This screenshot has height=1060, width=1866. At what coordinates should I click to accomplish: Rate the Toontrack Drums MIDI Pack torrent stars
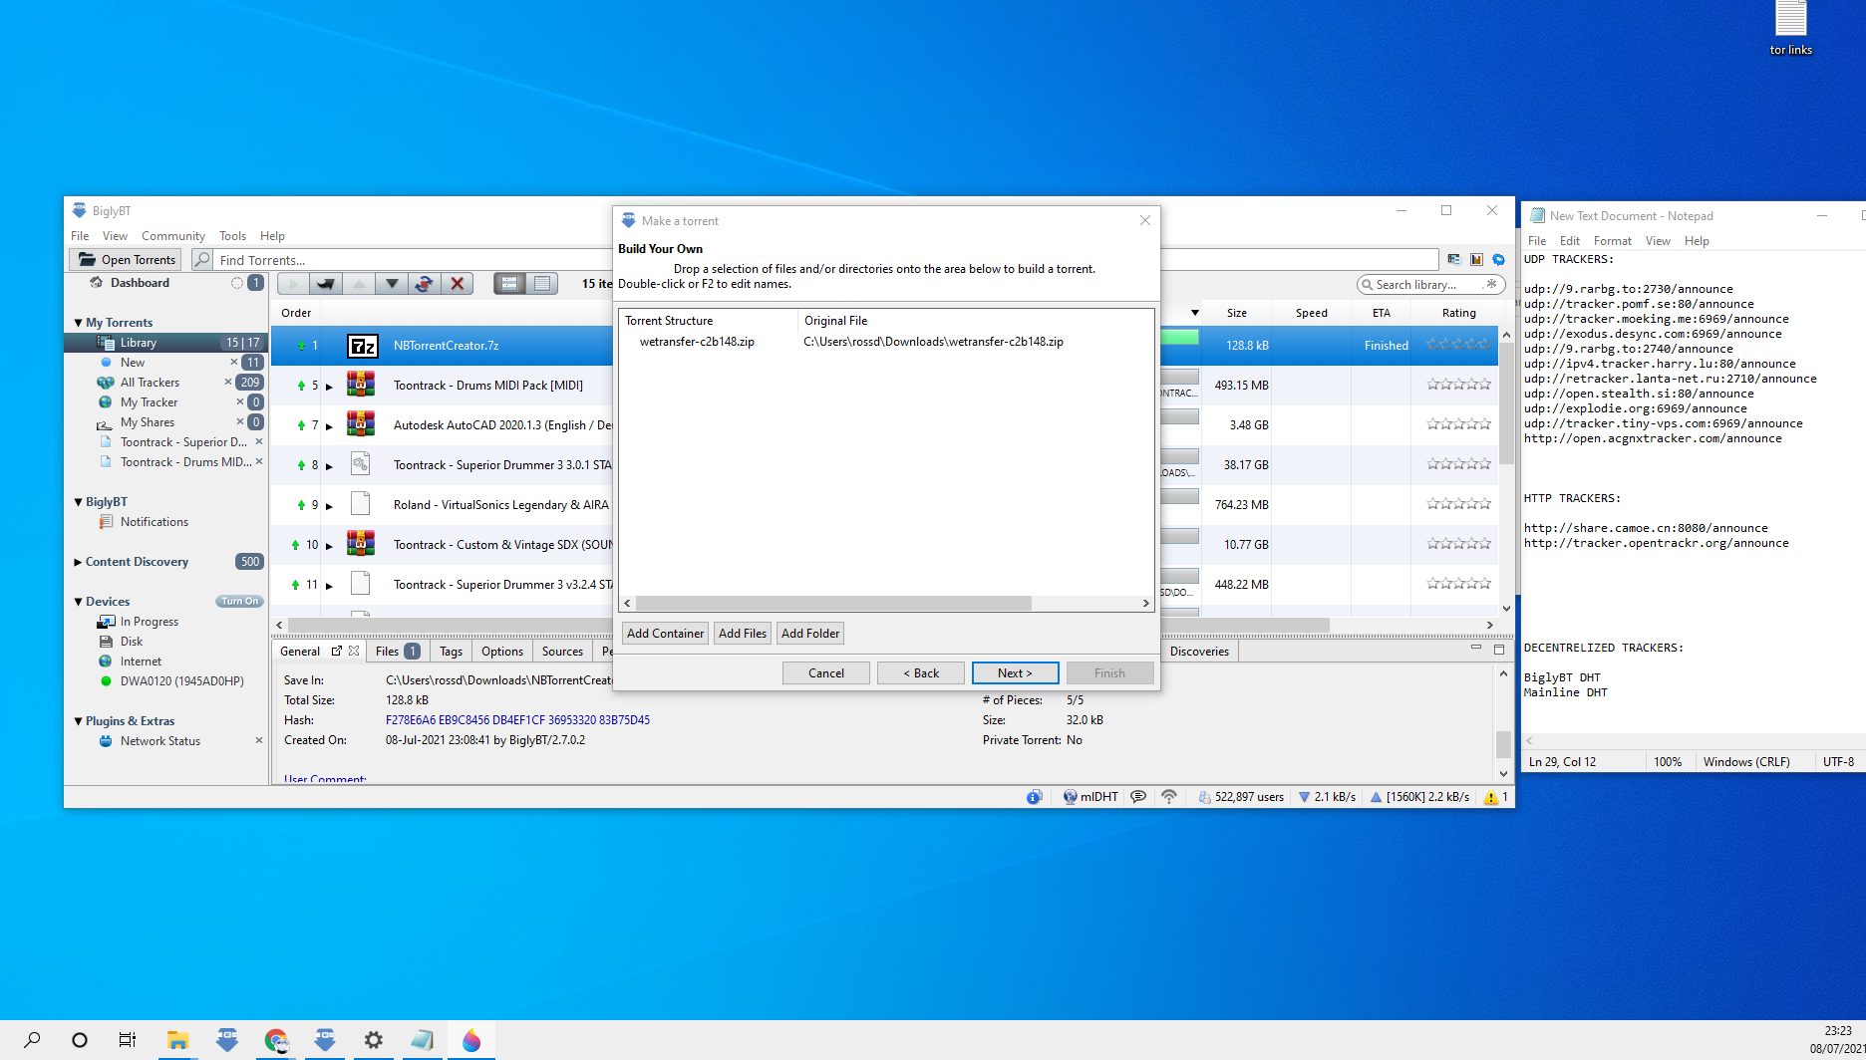pyautogui.click(x=1458, y=384)
